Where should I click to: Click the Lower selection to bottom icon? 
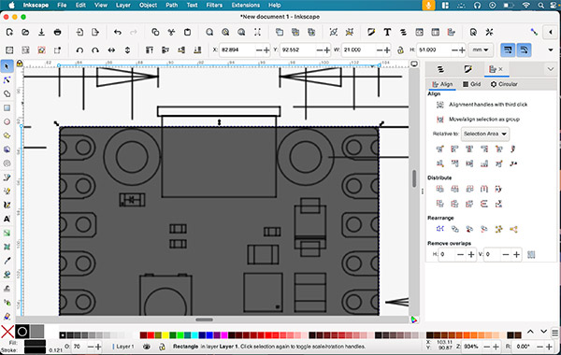tap(197, 50)
